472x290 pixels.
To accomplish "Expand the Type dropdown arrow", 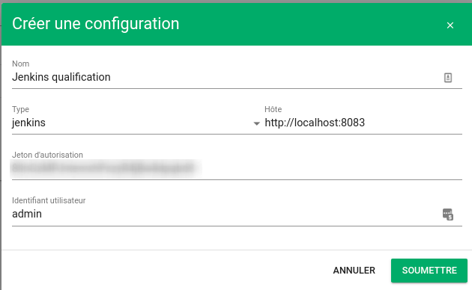I will pyautogui.click(x=256, y=123).
